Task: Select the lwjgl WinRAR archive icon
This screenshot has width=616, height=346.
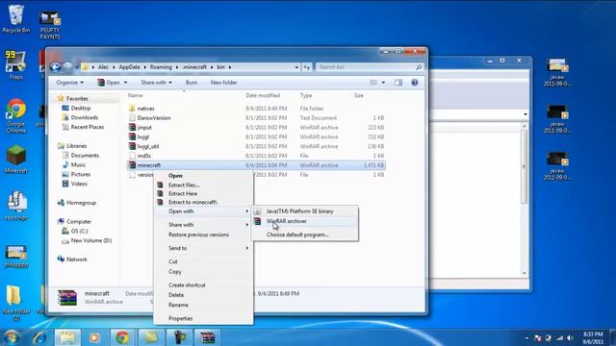Action: pos(132,136)
